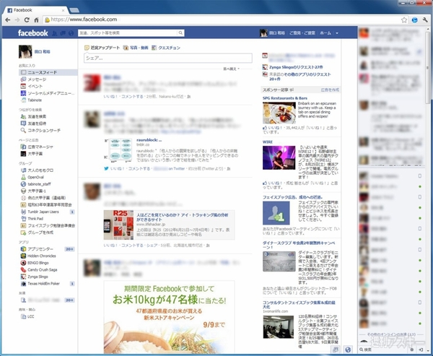Viewport: 433px width, 356px height.
Task: Click 広告を作成 link
Action: click(x=330, y=90)
